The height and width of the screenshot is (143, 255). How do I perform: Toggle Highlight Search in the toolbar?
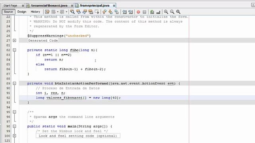pyautogui.click(x=91, y=12)
